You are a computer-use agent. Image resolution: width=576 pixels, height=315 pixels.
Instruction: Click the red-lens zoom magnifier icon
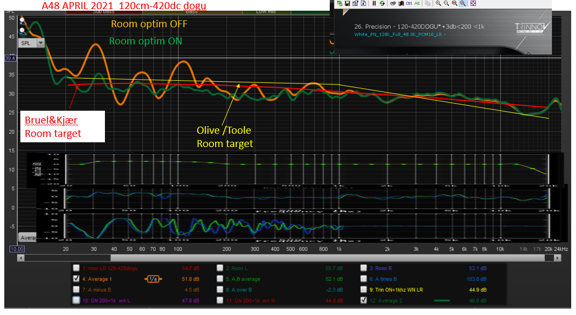[x=455, y=3]
